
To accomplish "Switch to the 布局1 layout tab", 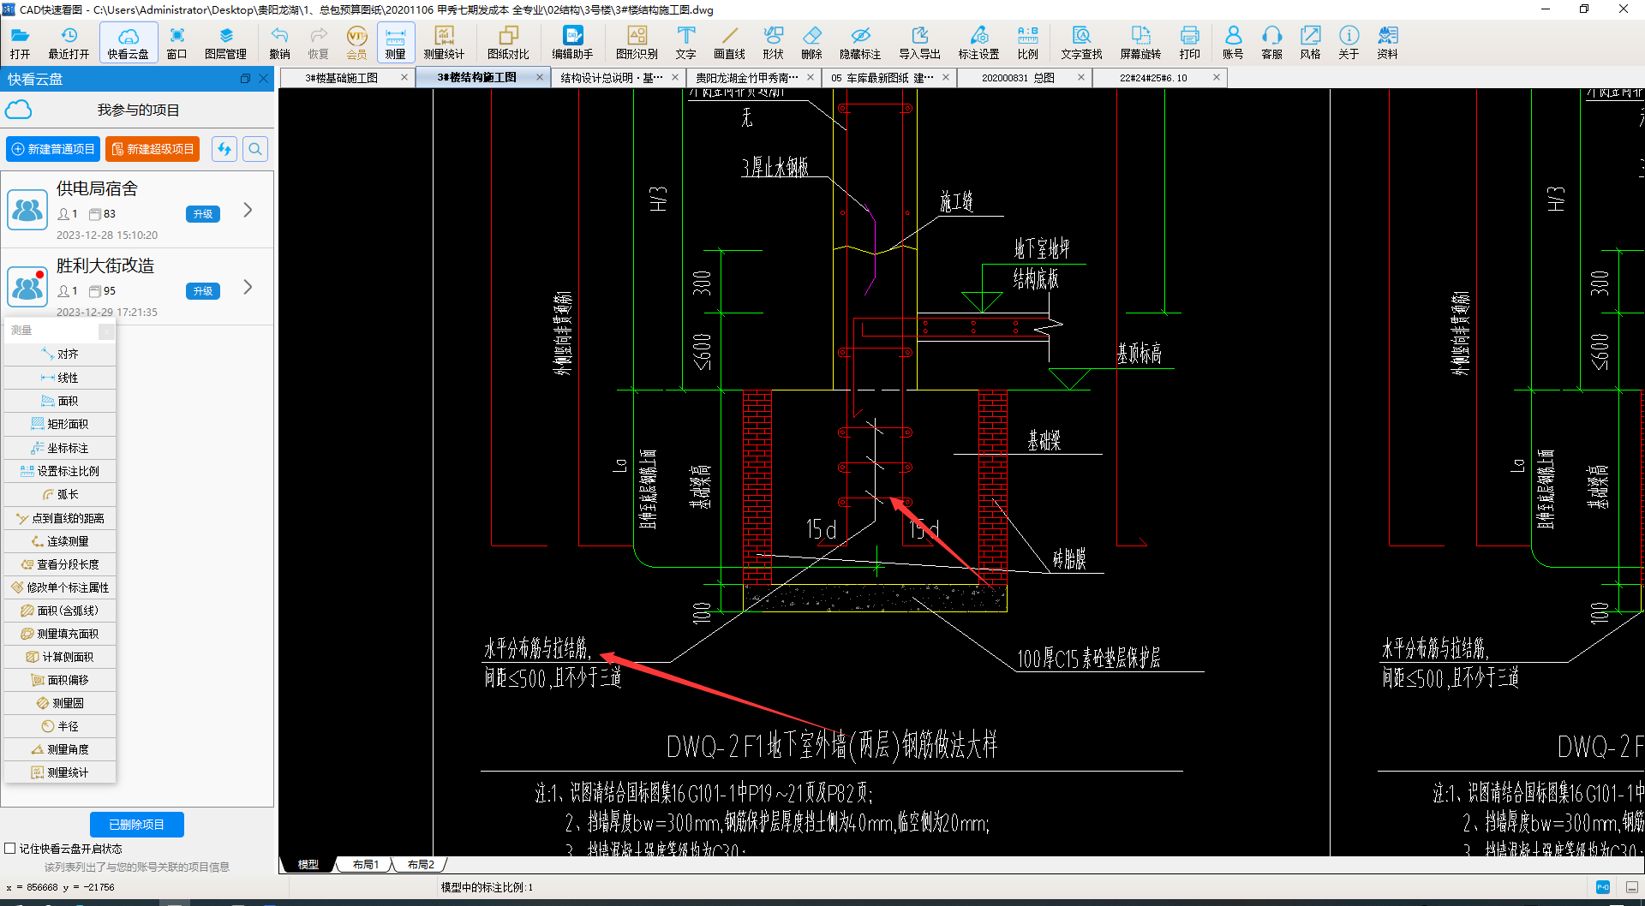I will pyautogui.click(x=365, y=864).
